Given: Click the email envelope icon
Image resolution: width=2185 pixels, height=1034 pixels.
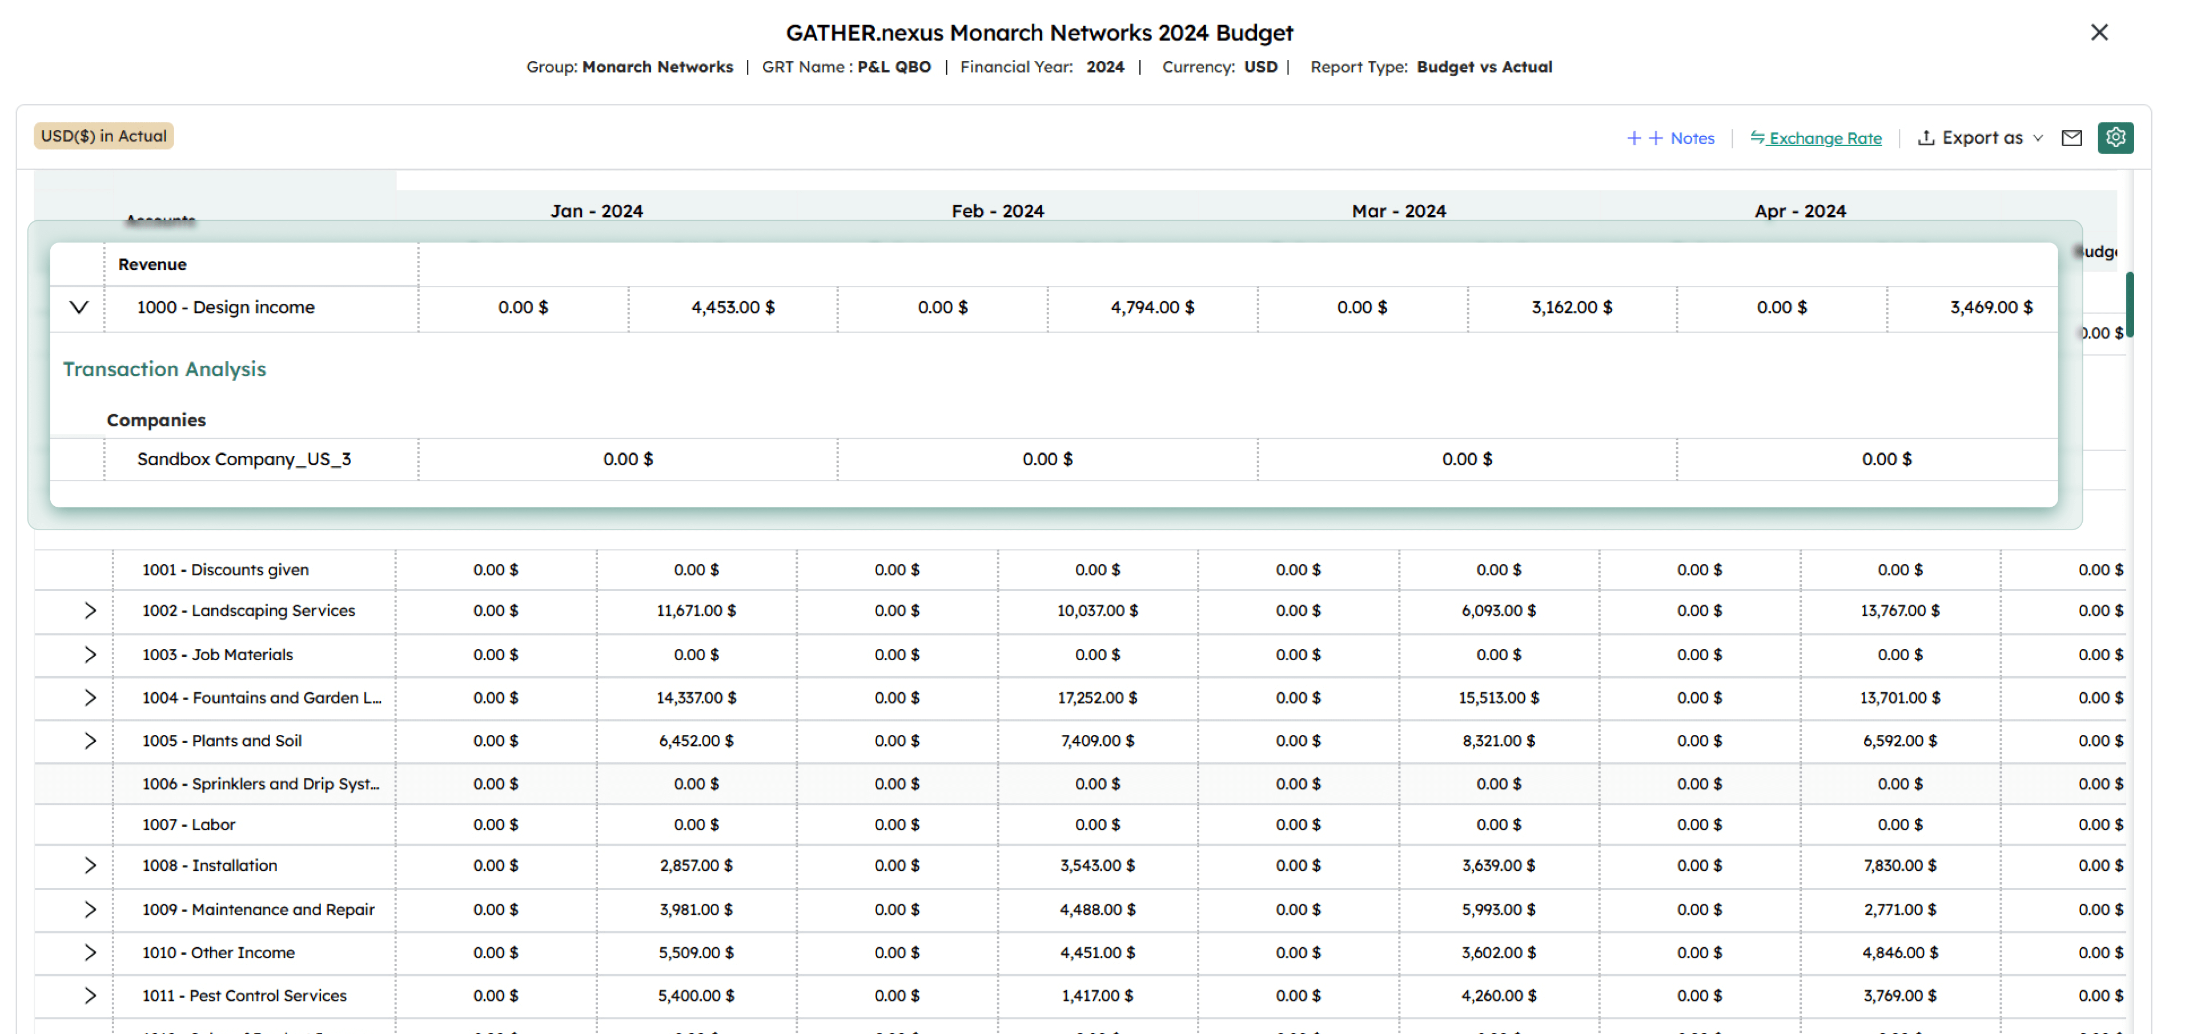Looking at the screenshot, I should tap(2071, 138).
